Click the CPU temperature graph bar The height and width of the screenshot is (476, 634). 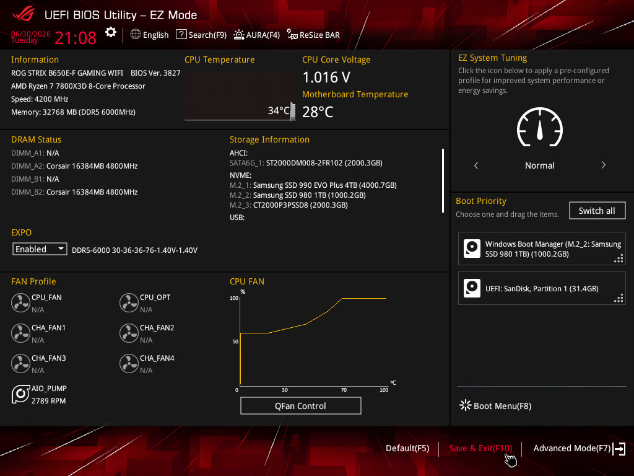(x=293, y=111)
